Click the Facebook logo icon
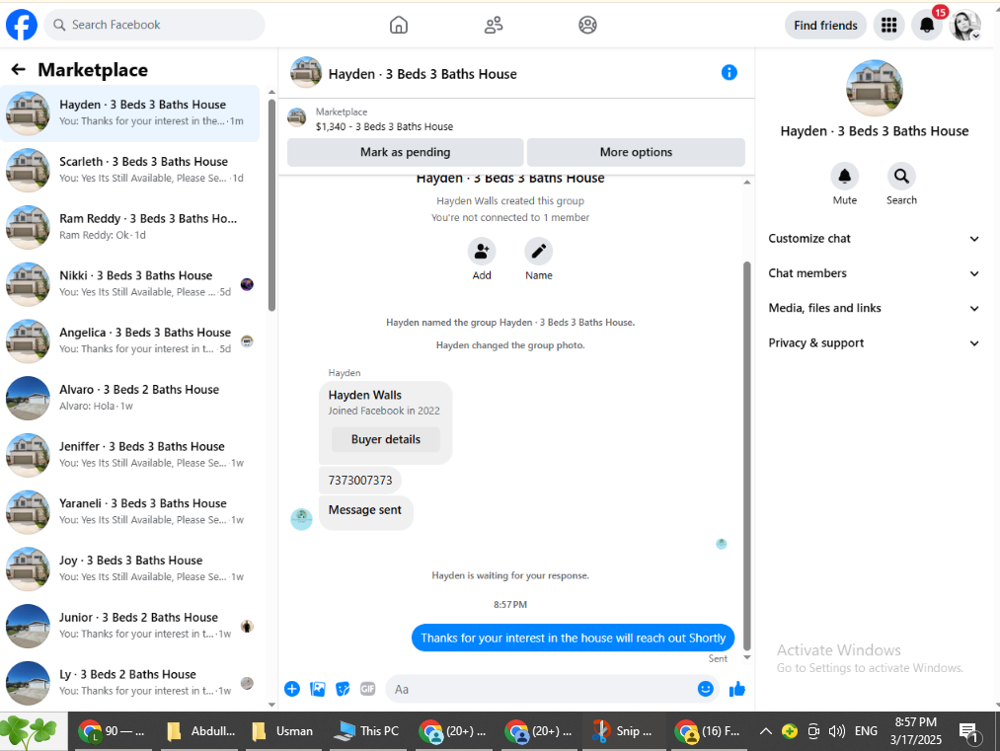The height and width of the screenshot is (751, 1000). 22,25
